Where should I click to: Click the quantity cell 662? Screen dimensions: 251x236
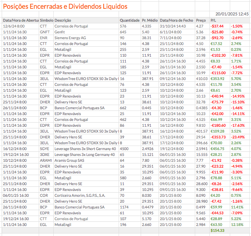click(123, 108)
